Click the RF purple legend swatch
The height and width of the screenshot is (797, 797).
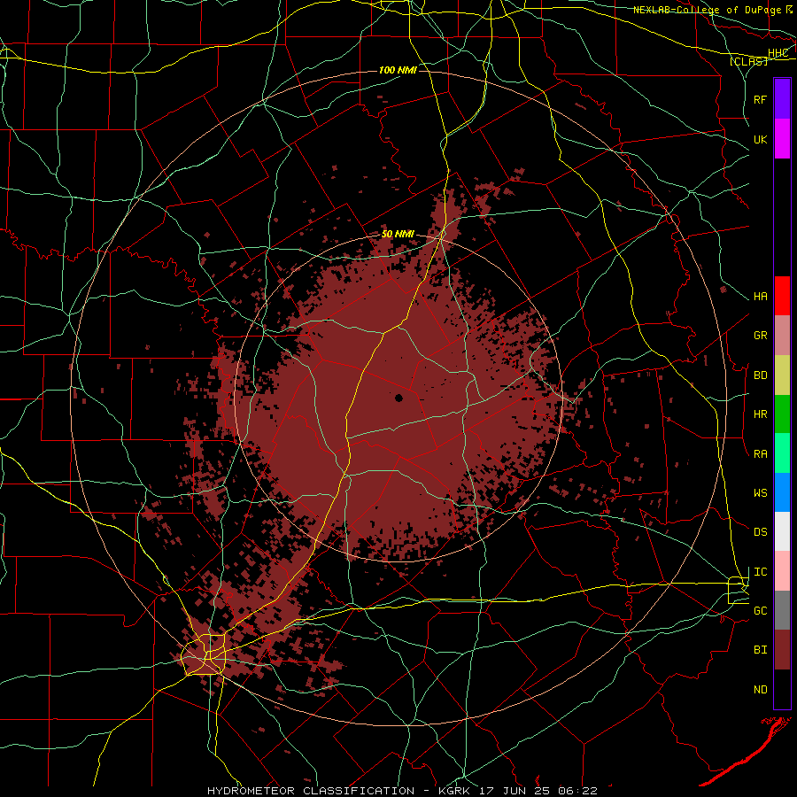782,99
